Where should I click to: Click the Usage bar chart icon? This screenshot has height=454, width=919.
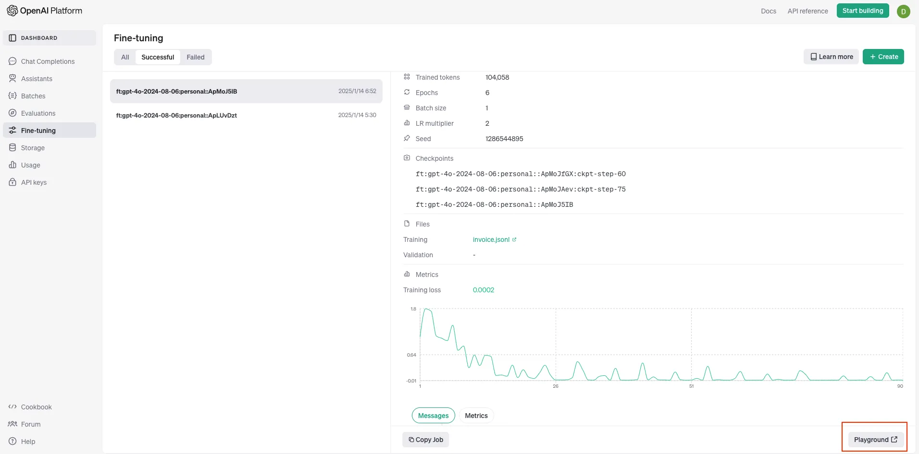pos(12,165)
